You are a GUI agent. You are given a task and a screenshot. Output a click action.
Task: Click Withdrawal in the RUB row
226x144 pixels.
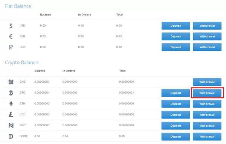tap(207, 47)
